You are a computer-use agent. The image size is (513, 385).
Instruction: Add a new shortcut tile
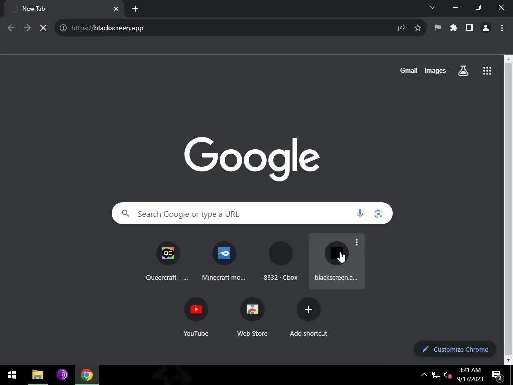click(308, 317)
